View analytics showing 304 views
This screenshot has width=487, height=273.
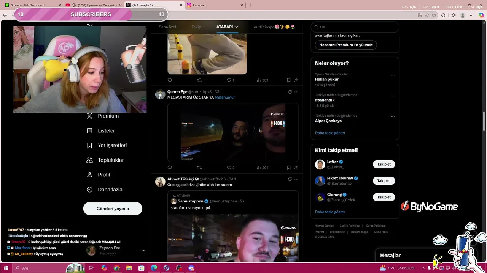coord(263,168)
